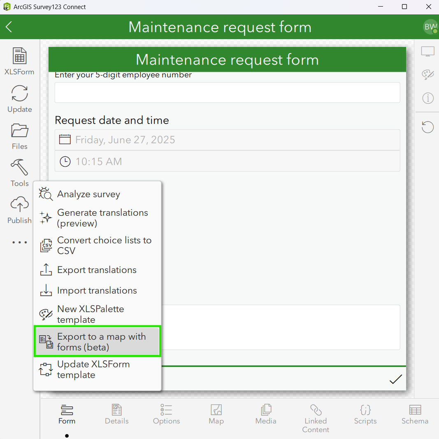Choose Generate translations (preview)
The width and height of the screenshot is (439, 439).
point(97,218)
